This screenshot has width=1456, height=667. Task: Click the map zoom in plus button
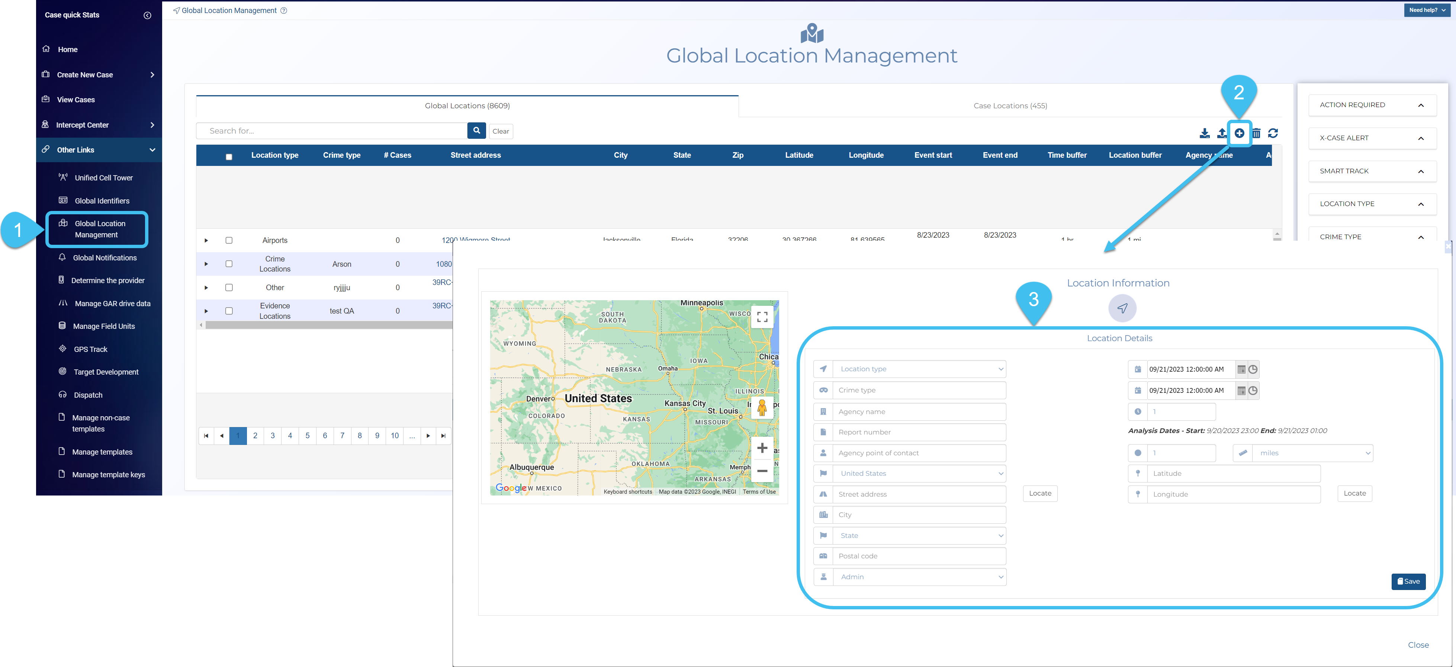point(762,448)
